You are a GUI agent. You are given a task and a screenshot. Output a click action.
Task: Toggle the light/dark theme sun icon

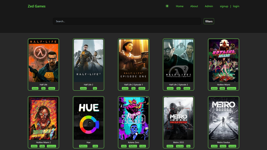click(x=167, y=6)
